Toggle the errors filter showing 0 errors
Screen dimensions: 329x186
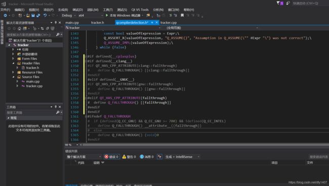coord(112,157)
